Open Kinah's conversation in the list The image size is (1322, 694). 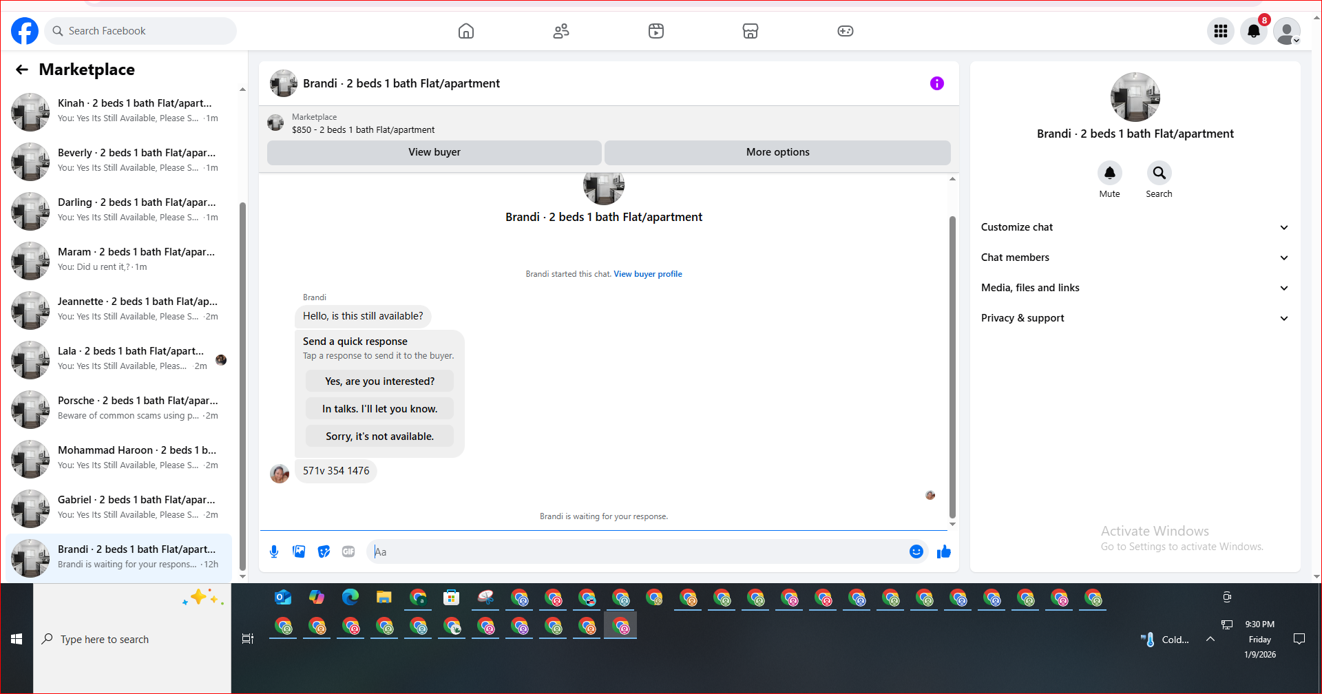119,112
